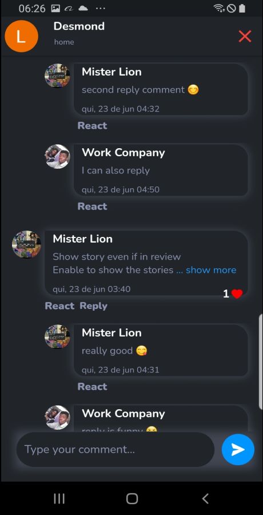React to 'second reply comment'
The width and height of the screenshot is (263, 515).
click(x=92, y=125)
